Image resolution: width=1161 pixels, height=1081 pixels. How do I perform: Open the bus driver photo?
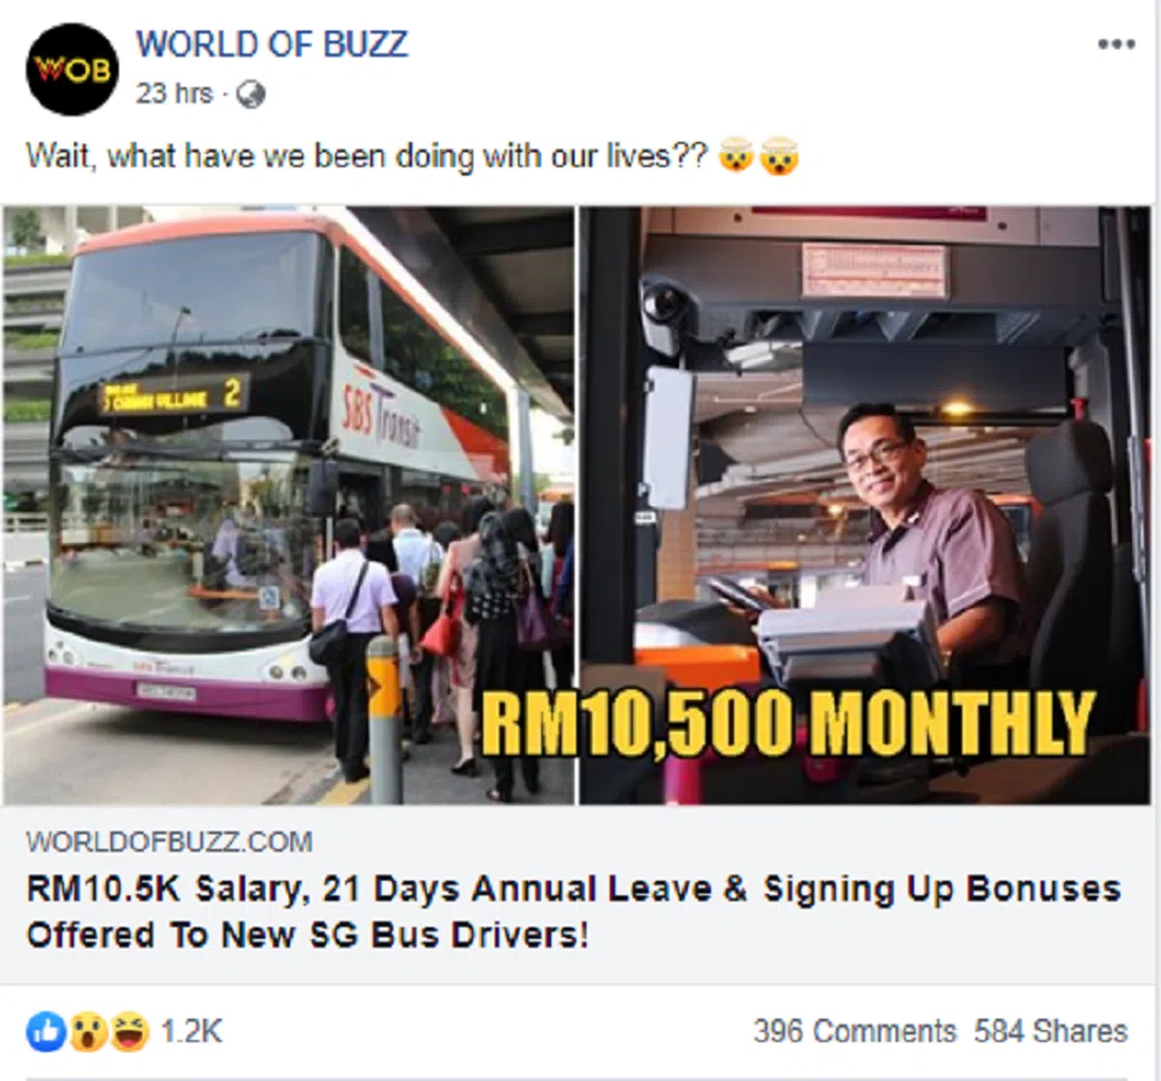click(x=865, y=504)
